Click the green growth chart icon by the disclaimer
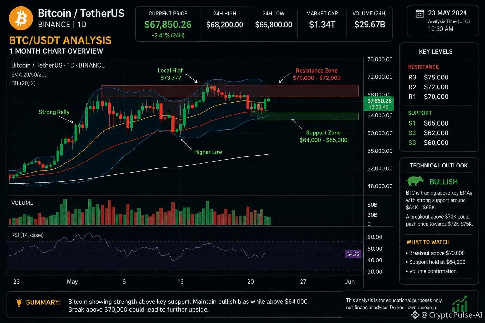Screen dimensions: 485x323 pyautogui.click(x=460, y=303)
